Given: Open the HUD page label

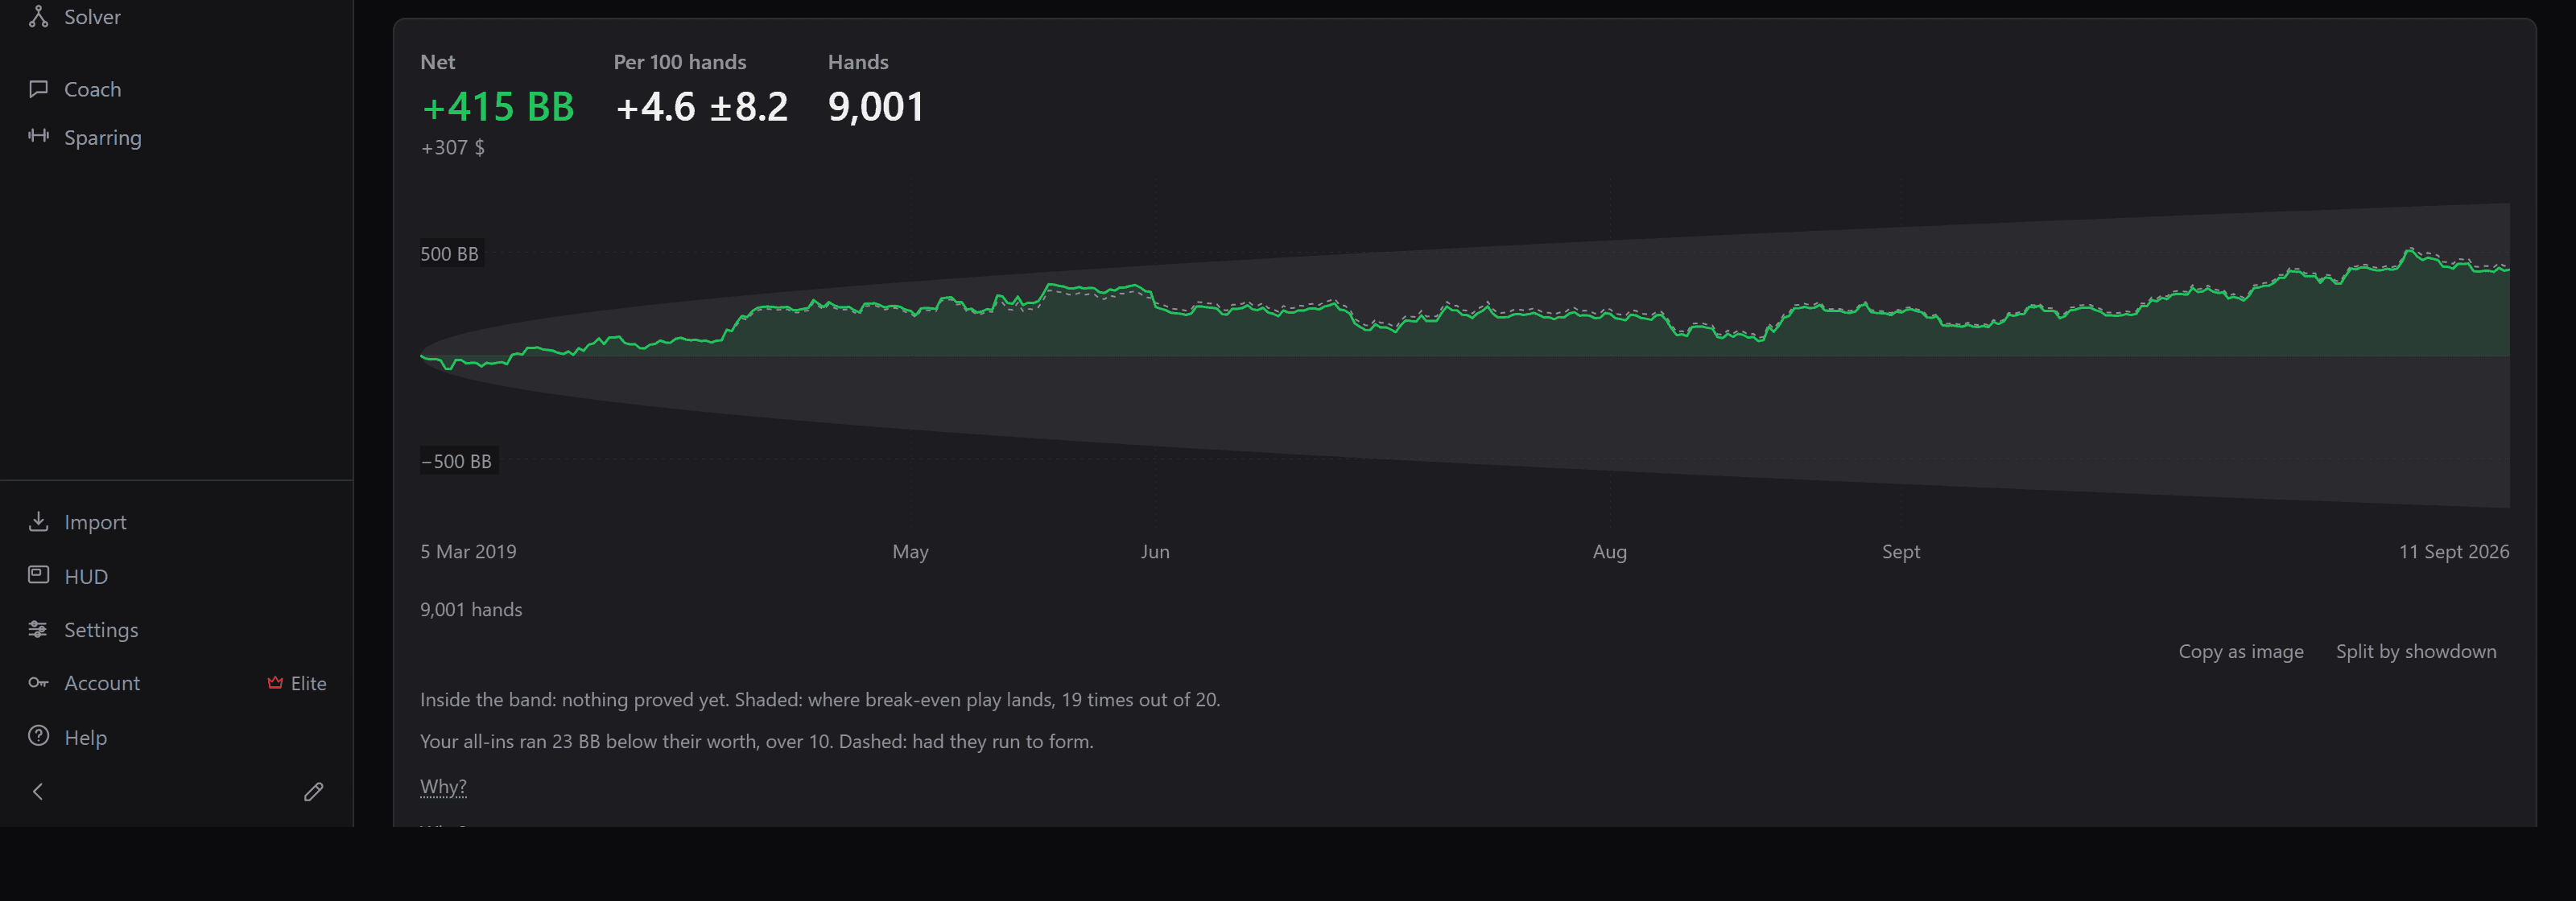Looking at the screenshot, I should [x=86, y=576].
